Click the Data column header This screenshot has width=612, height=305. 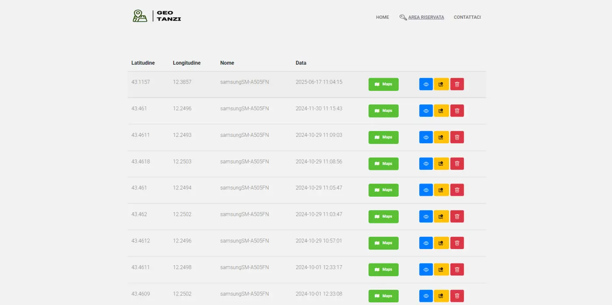click(301, 63)
